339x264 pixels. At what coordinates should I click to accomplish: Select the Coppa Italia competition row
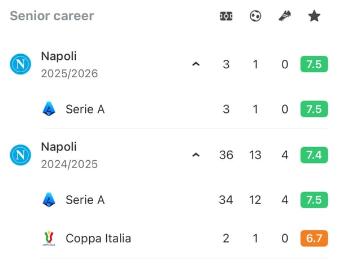[185, 239]
